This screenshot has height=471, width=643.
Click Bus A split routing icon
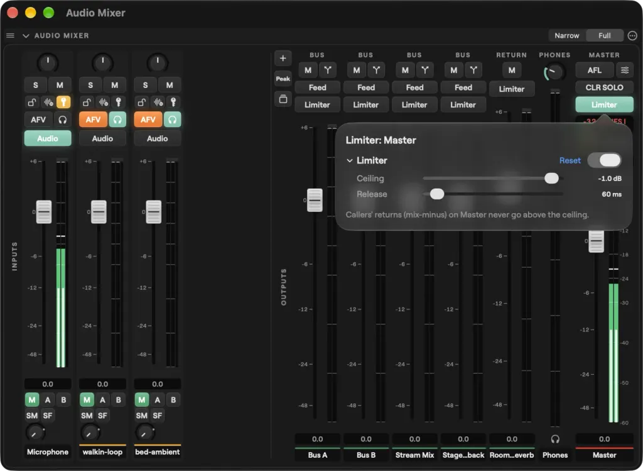tap(328, 70)
